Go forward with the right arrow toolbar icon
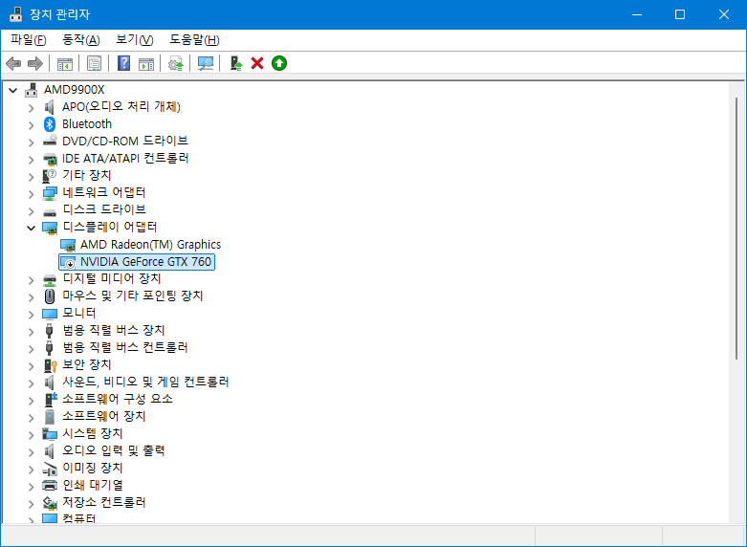 [35, 63]
